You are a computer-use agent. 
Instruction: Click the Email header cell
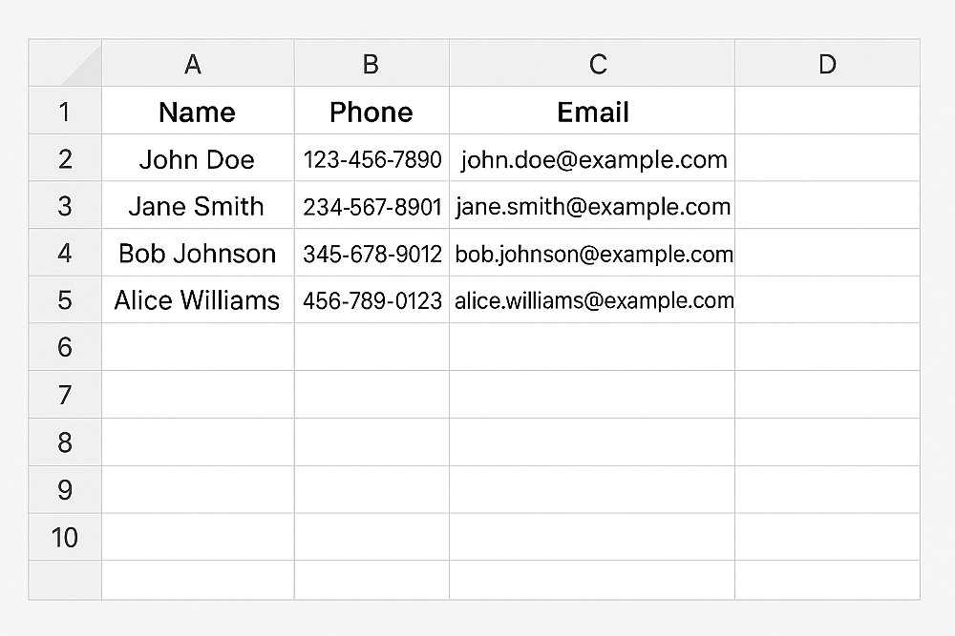click(x=592, y=112)
